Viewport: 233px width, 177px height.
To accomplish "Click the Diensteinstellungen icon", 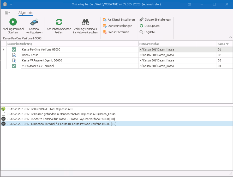I will click(105, 26).
